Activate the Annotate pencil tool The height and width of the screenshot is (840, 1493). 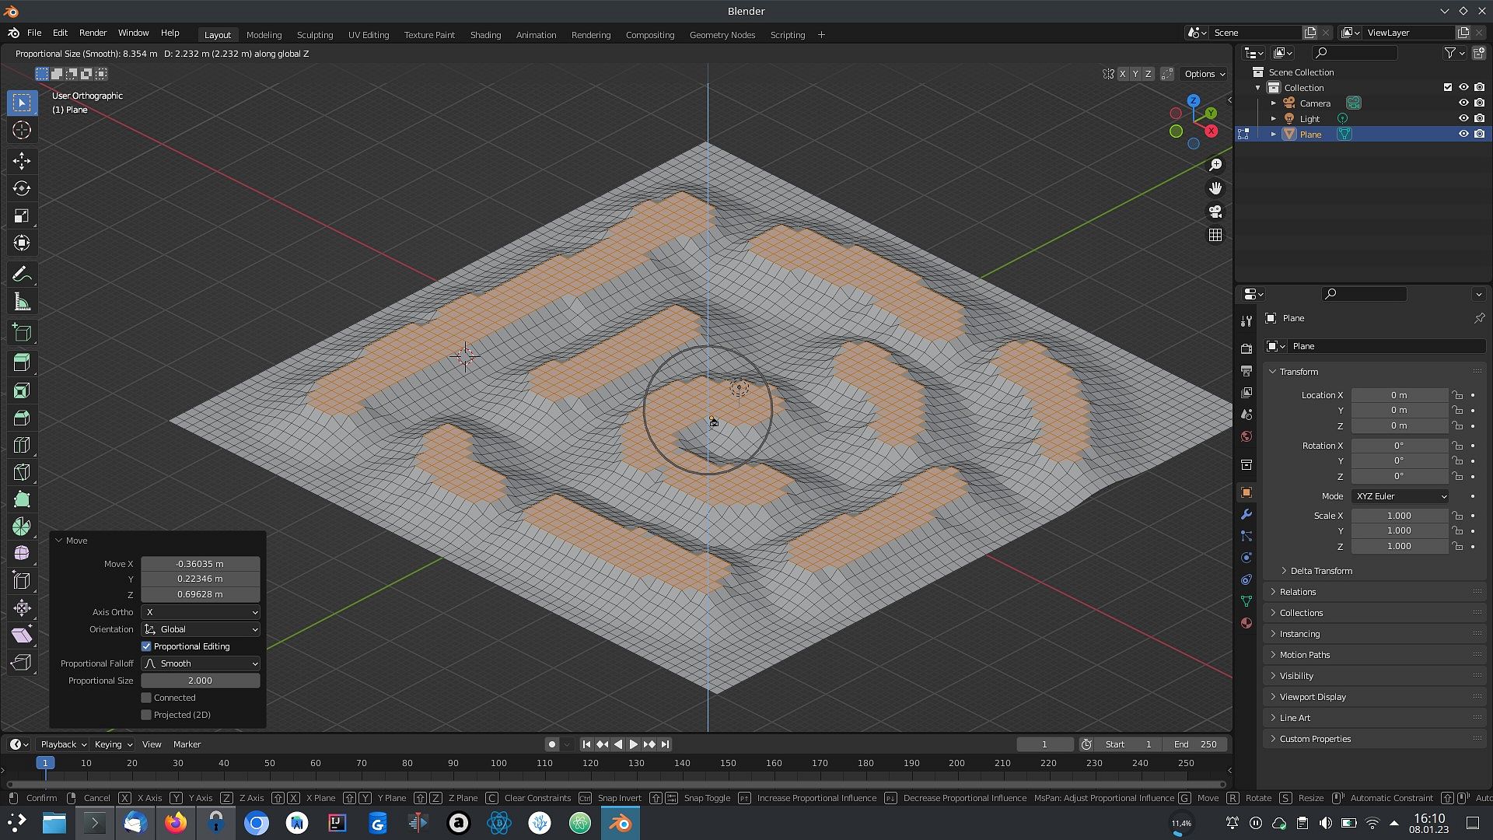(x=22, y=275)
